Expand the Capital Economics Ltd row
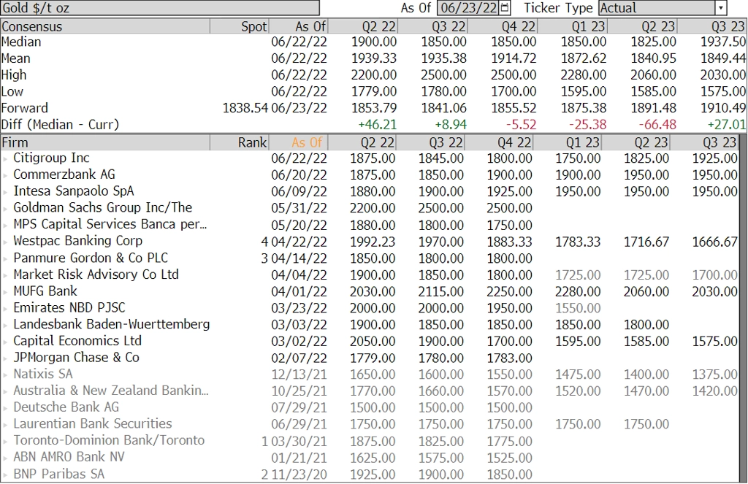Viewport: 748px width, 484px height. click(5, 342)
